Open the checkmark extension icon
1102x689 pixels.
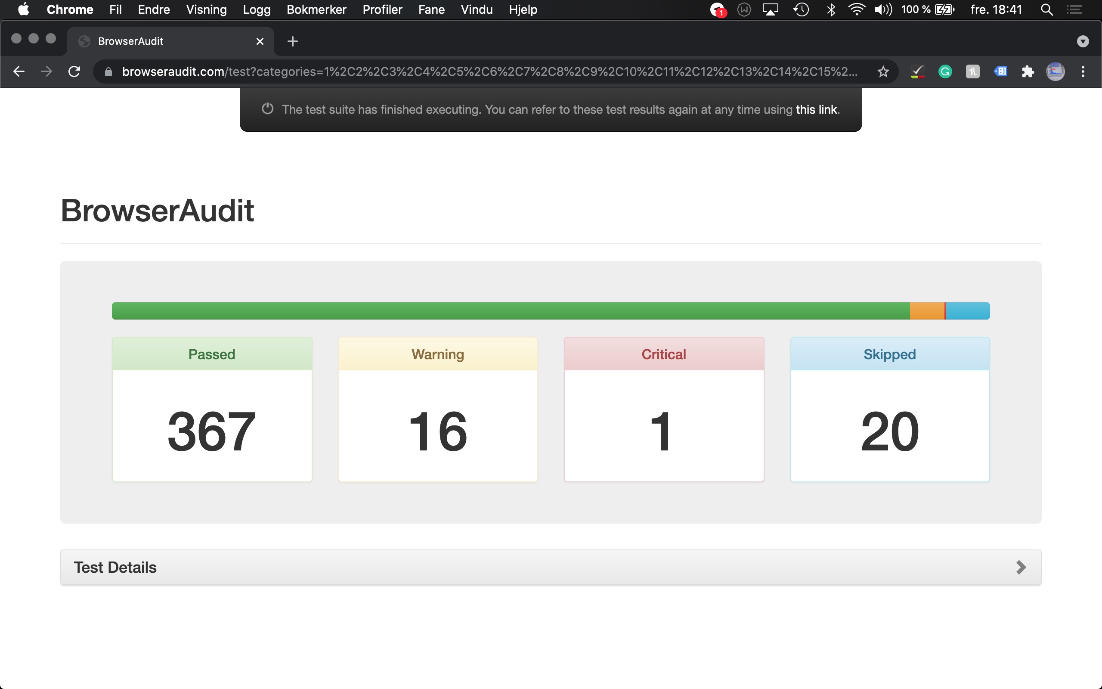pyautogui.click(x=917, y=71)
